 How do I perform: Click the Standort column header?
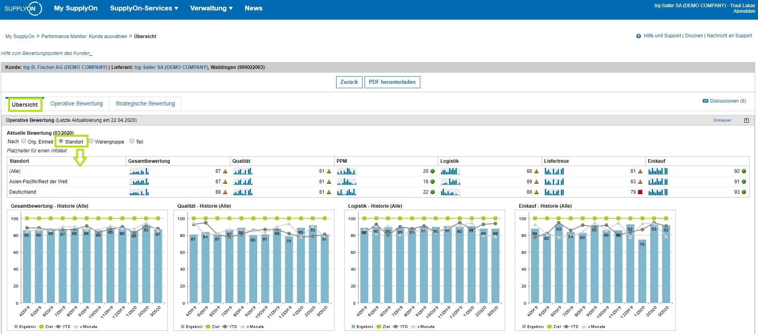[x=19, y=161]
